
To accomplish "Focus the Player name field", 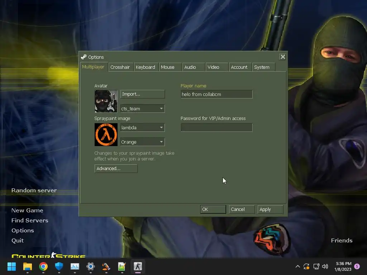I will pos(216,94).
